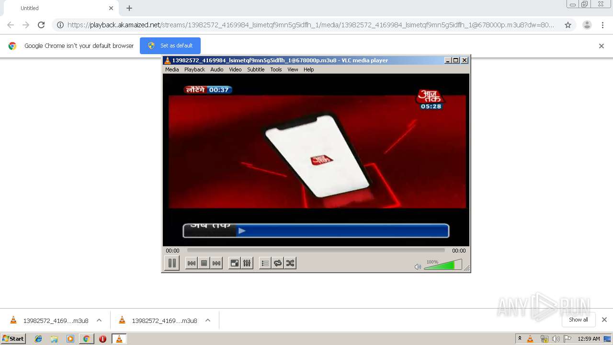Click the 12:59 AM clock
The height and width of the screenshot is (345, 613).
click(x=589, y=339)
